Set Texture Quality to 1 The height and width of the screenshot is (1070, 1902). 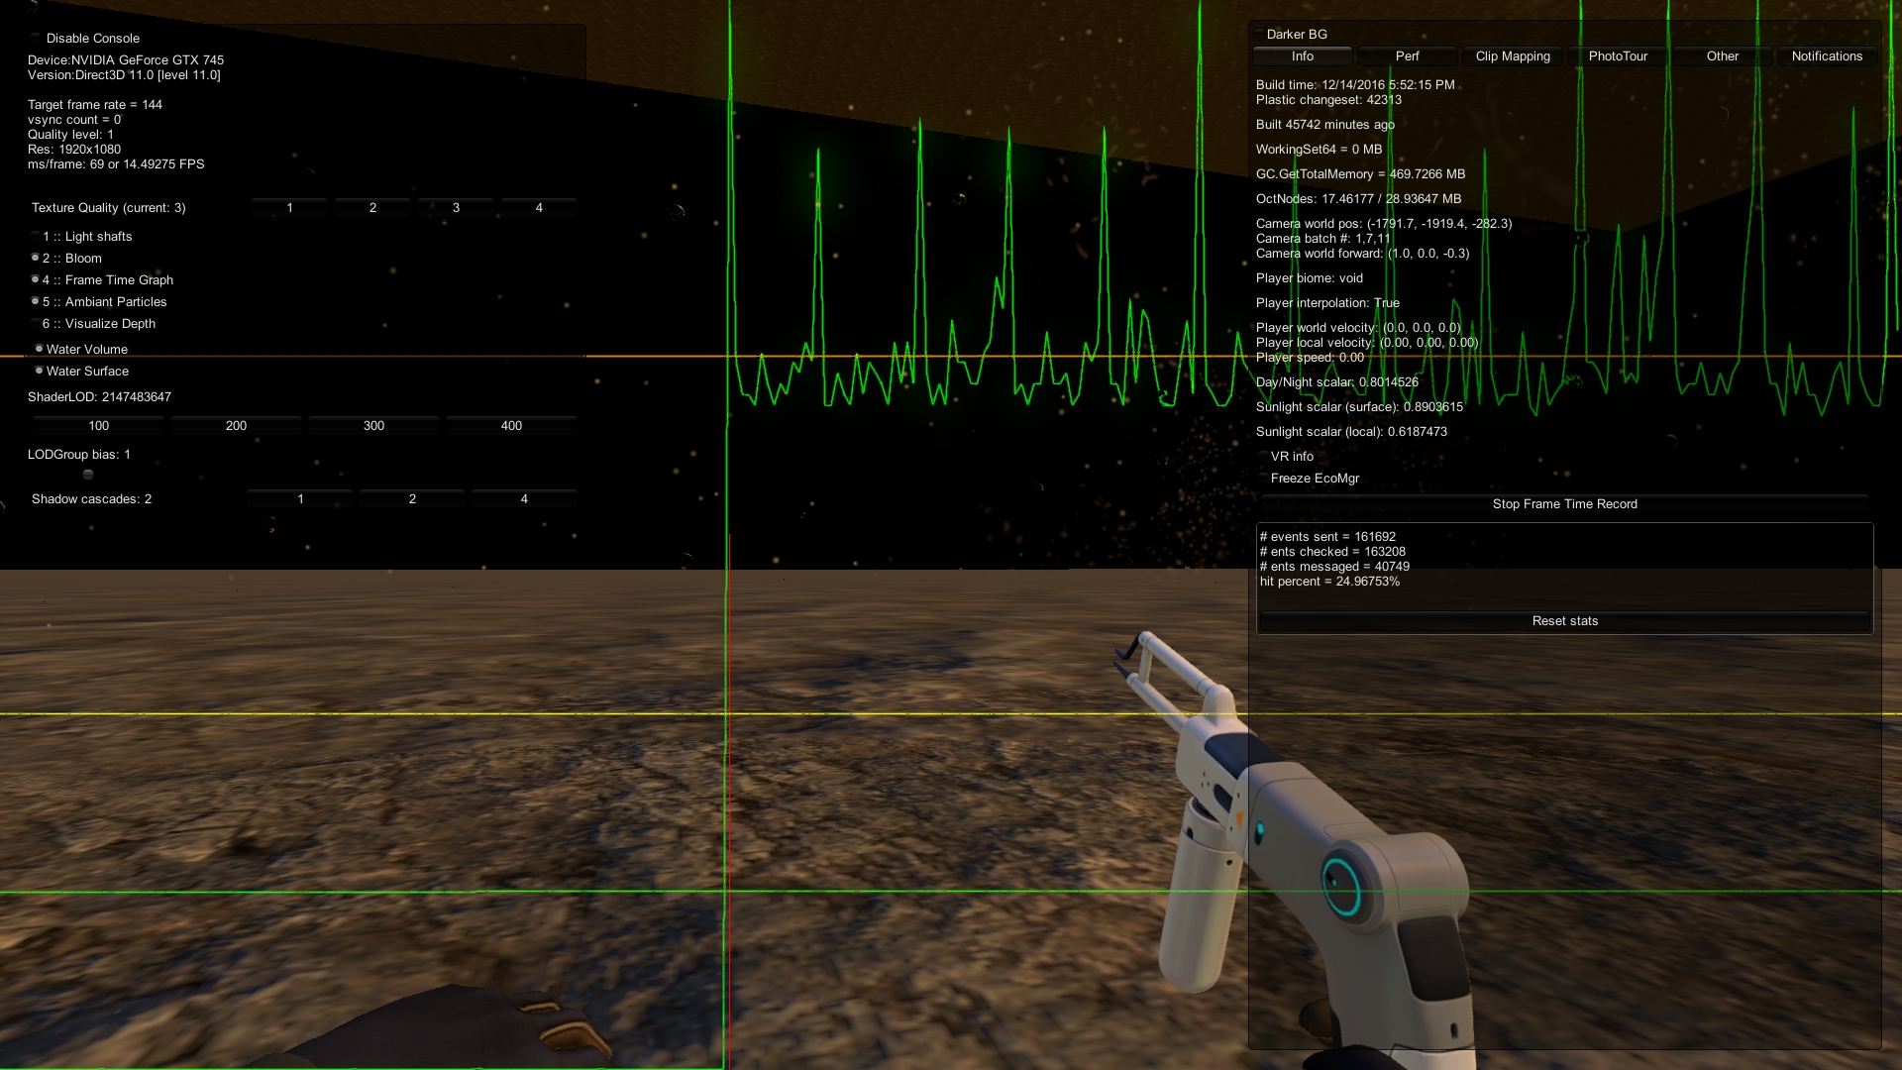coord(289,207)
